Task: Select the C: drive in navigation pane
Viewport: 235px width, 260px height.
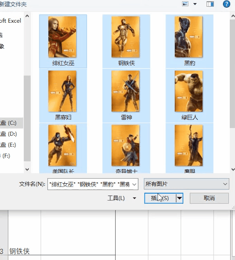Action: (11, 123)
